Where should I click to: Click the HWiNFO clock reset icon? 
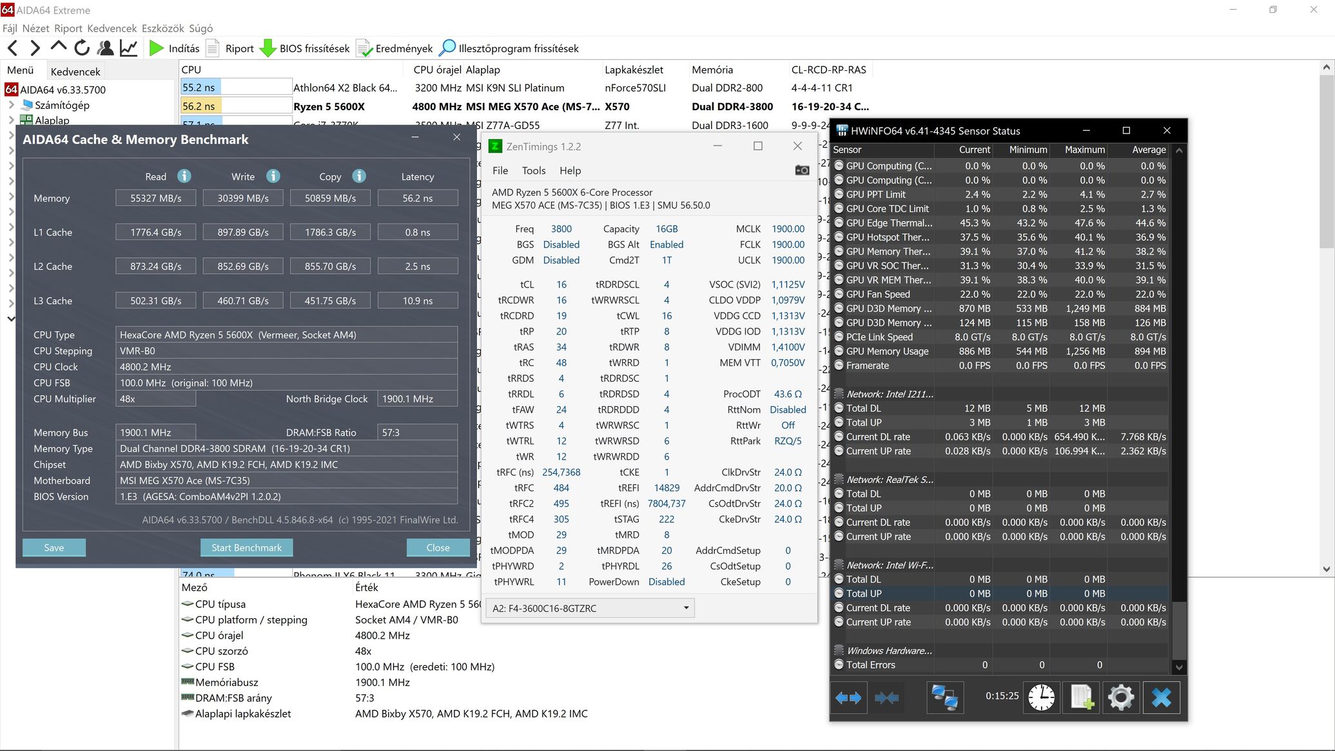point(1041,697)
